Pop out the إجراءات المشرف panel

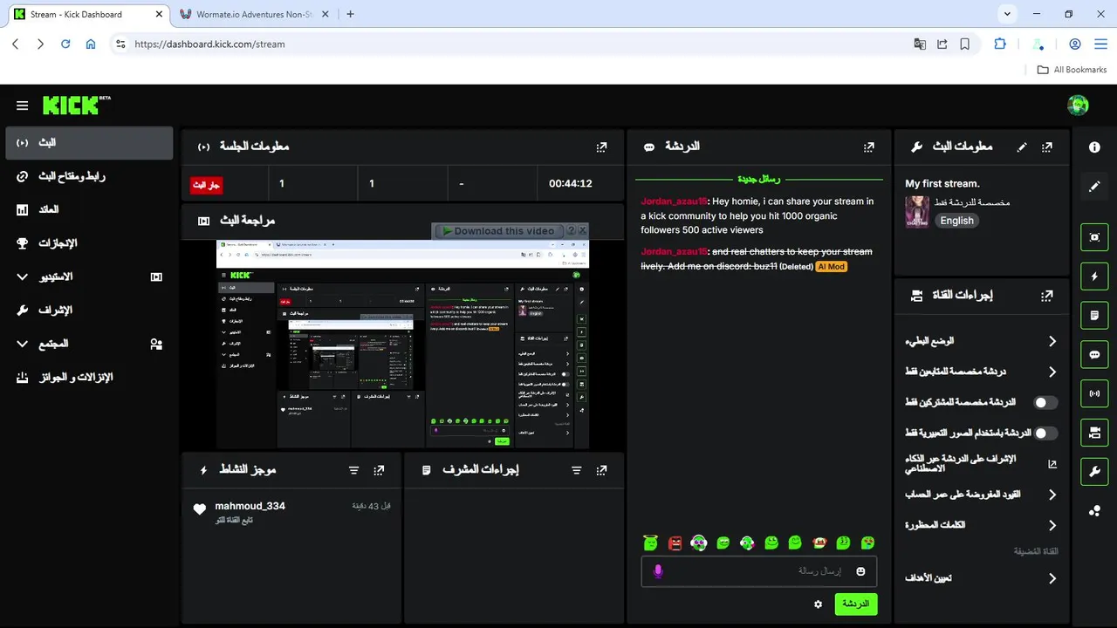[x=601, y=470]
